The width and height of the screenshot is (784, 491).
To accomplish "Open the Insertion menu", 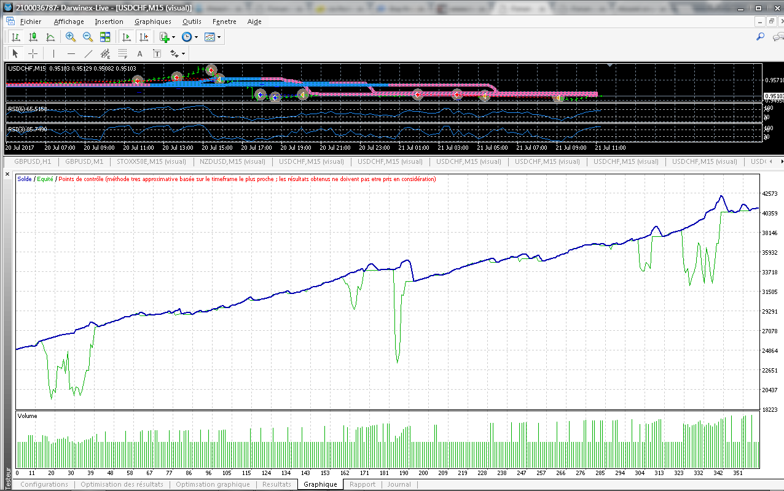I will [x=109, y=21].
